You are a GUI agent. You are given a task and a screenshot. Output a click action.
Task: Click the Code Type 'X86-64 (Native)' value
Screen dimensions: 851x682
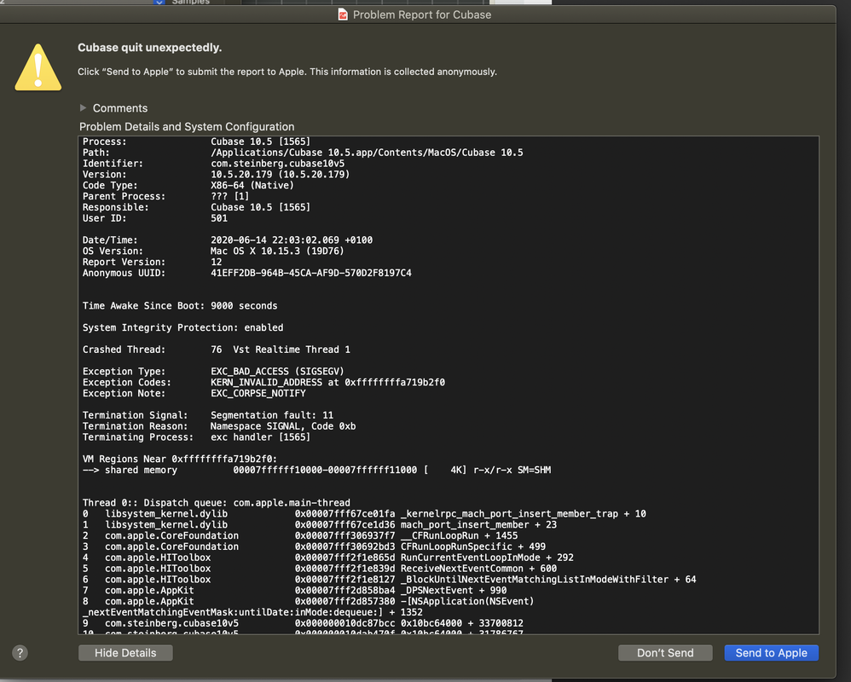pyautogui.click(x=252, y=185)
